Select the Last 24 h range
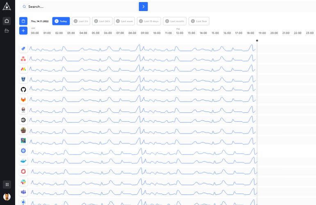Image resolution: width=316 pixels, height=205 pixels. click(x=102, y=21)
